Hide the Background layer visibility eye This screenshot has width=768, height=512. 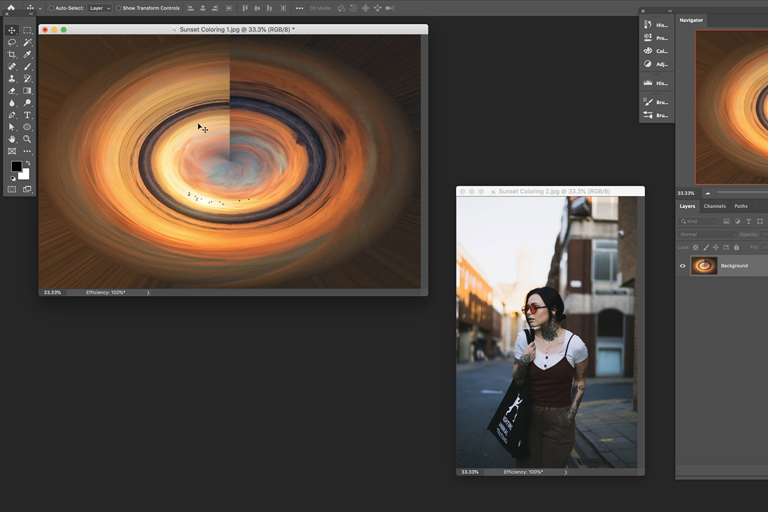tap(682, 266)
